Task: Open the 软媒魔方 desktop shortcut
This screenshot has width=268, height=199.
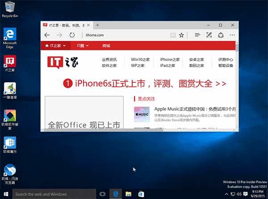Action: 10,145
